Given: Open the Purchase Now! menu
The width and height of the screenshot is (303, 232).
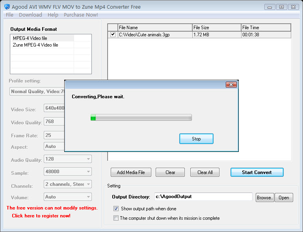Looking at the screenshot, I should coord(81,15).
